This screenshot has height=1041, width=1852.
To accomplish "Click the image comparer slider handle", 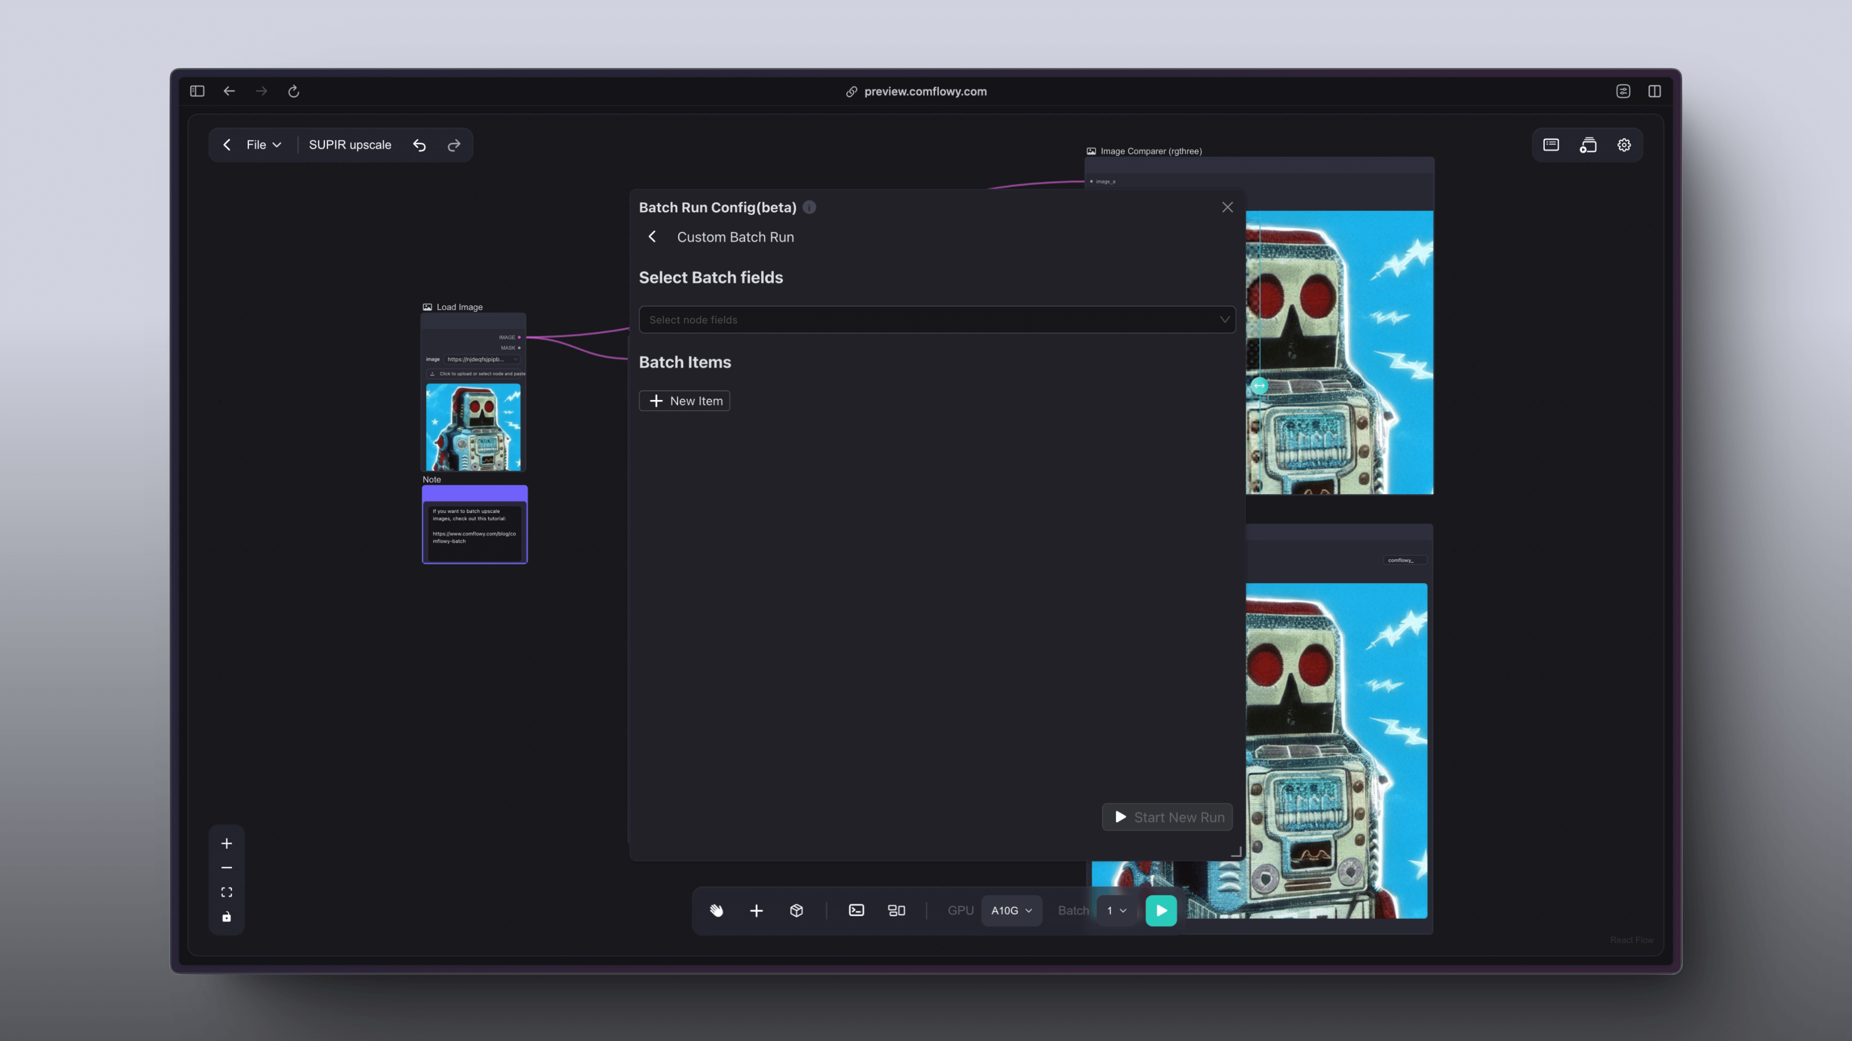I will point(1259,386).
